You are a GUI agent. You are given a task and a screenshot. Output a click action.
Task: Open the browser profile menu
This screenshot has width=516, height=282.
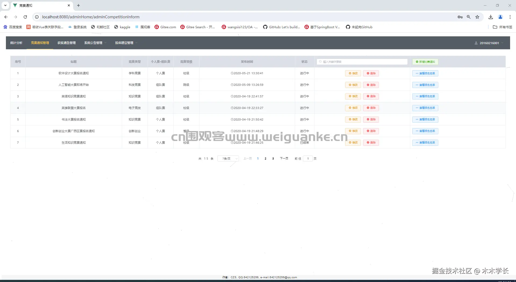pos(500,17)
